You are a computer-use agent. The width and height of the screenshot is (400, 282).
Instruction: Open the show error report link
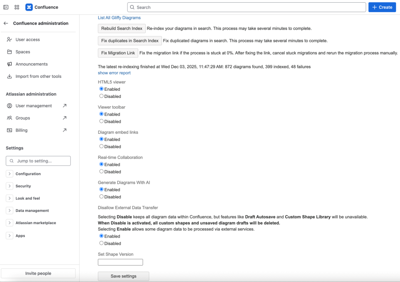tap(114, 73)
